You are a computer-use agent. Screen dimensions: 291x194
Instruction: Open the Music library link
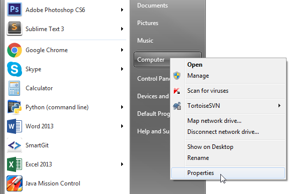tap(145, 40)
